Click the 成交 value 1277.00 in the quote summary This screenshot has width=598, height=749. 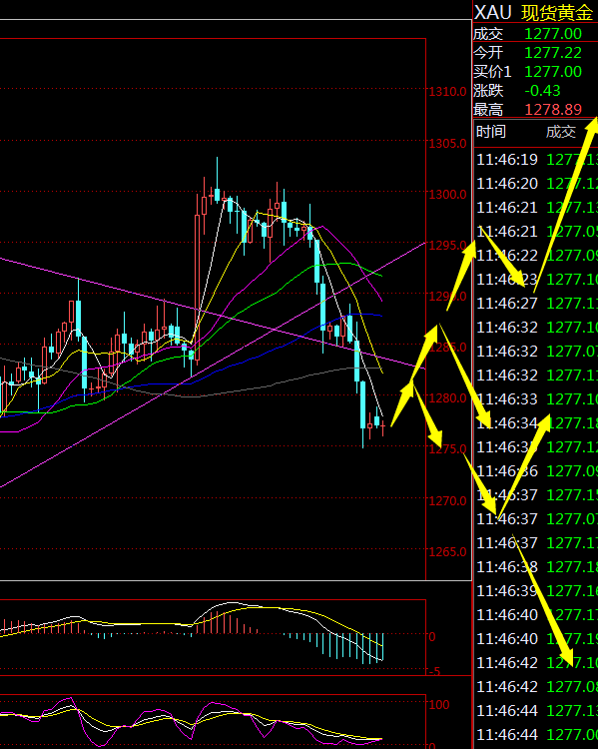pos(553,33)
